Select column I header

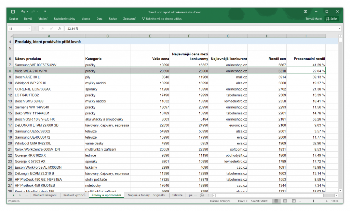306,36
